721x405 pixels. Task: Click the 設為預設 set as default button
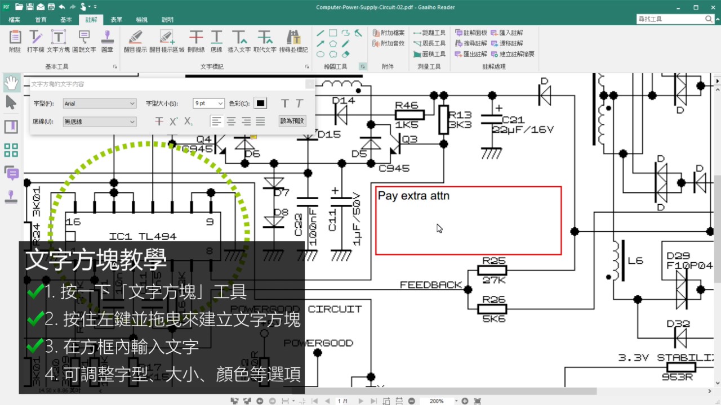(x=292, y=121)
